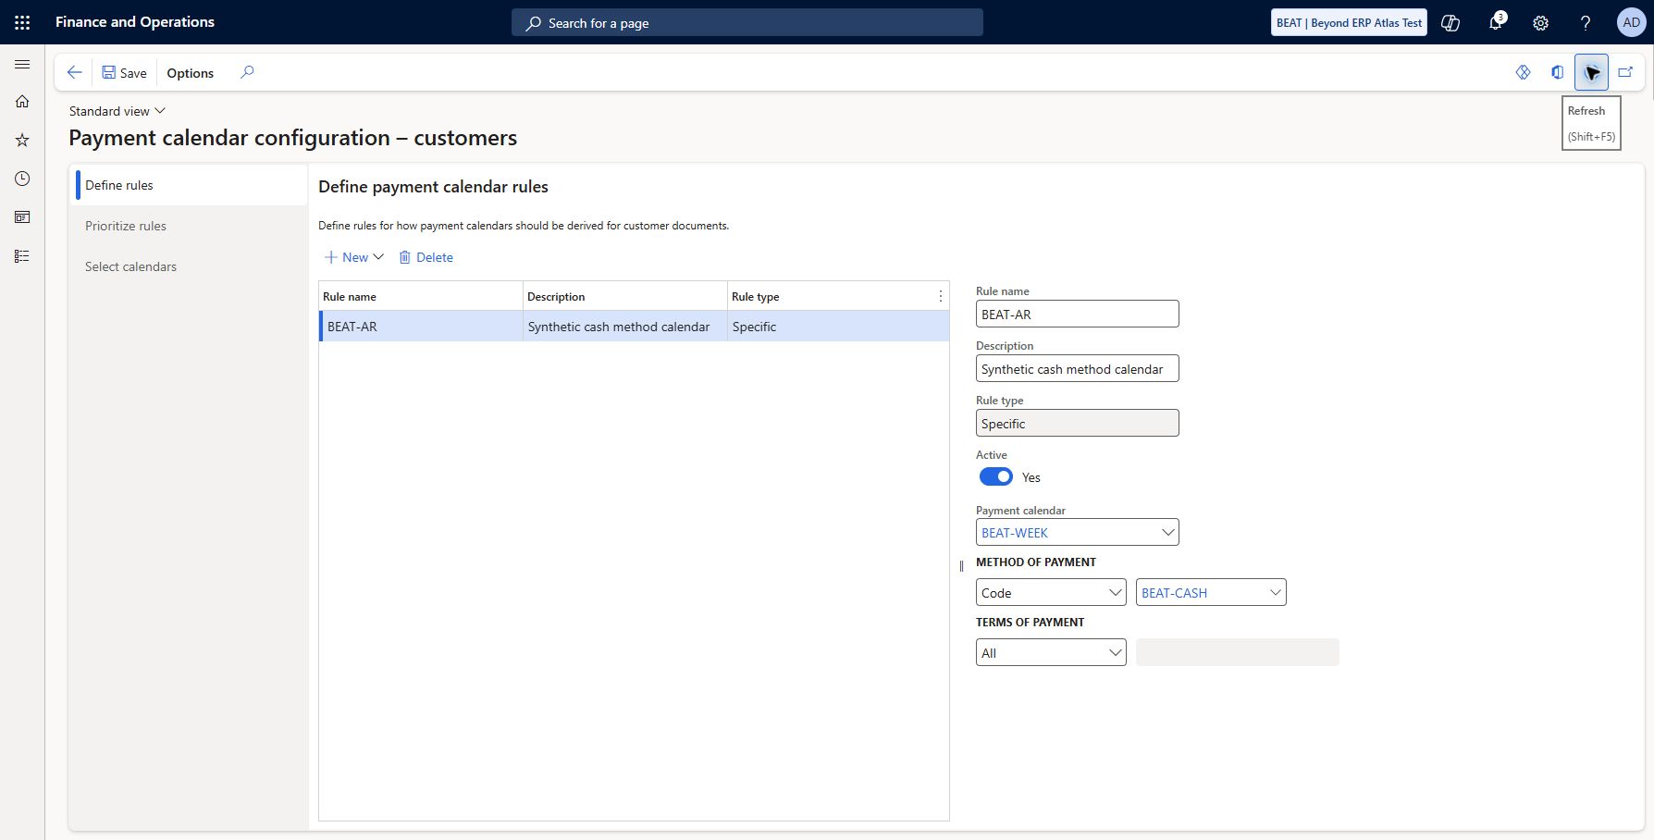Save the configuration
Image resolution: width=1654 pixels, height=840 pixels.
124,73
